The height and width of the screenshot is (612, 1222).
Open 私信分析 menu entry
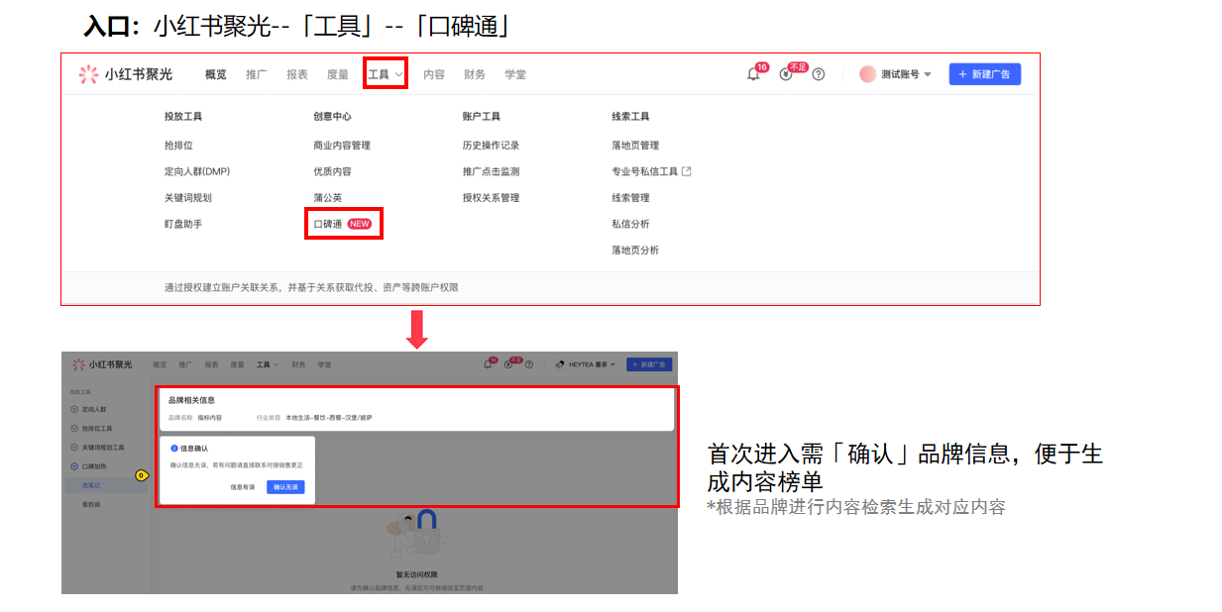[630, 224]
